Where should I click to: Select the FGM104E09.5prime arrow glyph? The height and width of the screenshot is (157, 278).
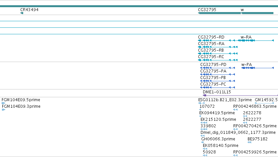coord(3,103)
